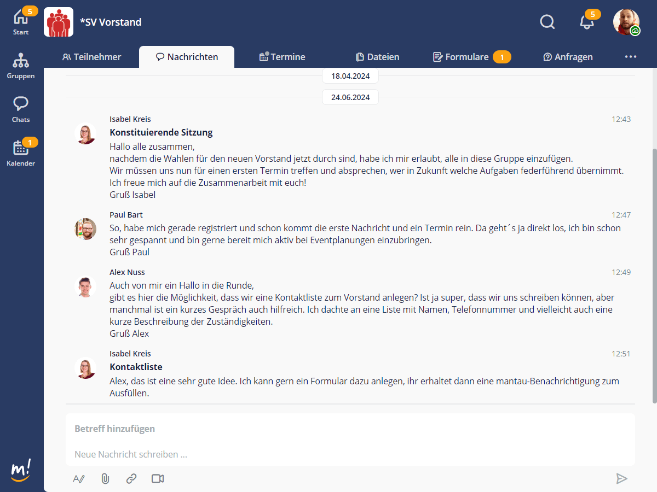Open Gruppen in the sidebar
Image resolution: width=657 pixels, height=492 pixels.
[x=21, y=66]
